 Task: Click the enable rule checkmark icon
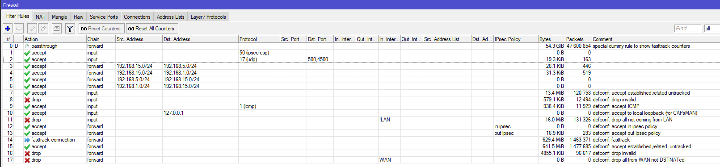coord(32,29)
